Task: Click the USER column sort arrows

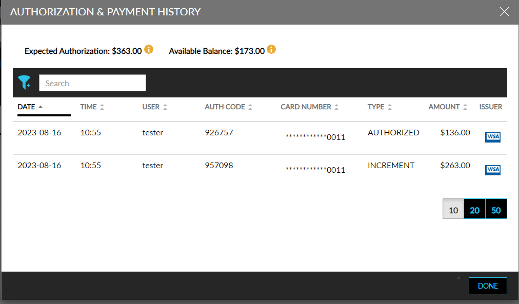Action: (165, 107)
